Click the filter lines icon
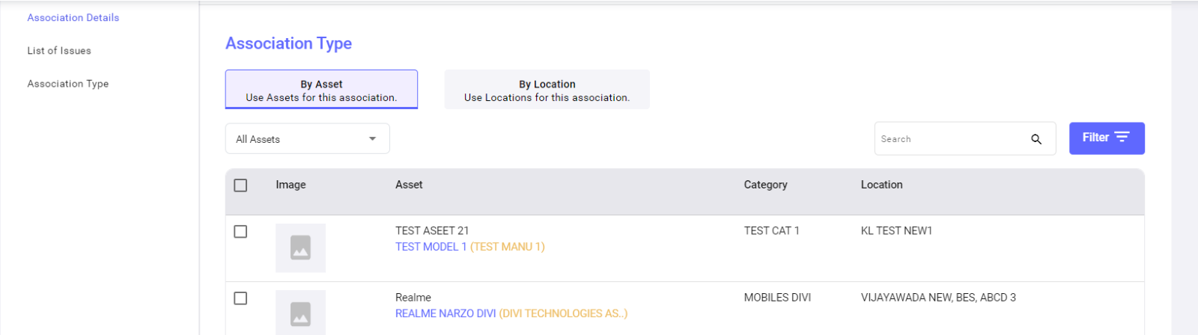Image resolution: width=1198 pixels, height=335 pixels. pyautogui.click(x=1122, y=138)
